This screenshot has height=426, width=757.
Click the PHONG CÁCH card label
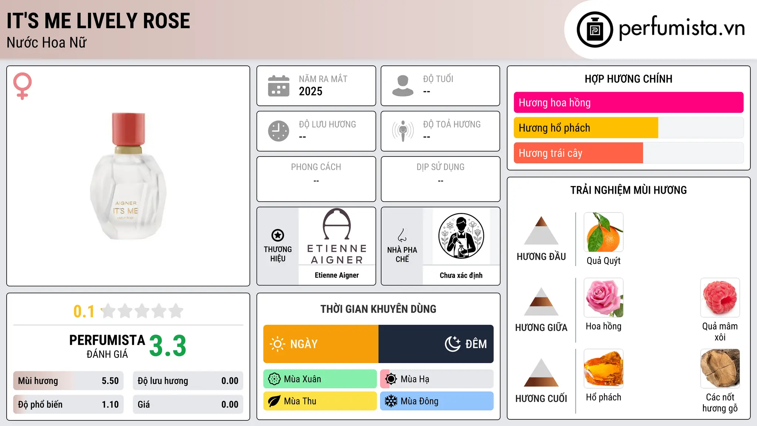[x=316, y=167]
